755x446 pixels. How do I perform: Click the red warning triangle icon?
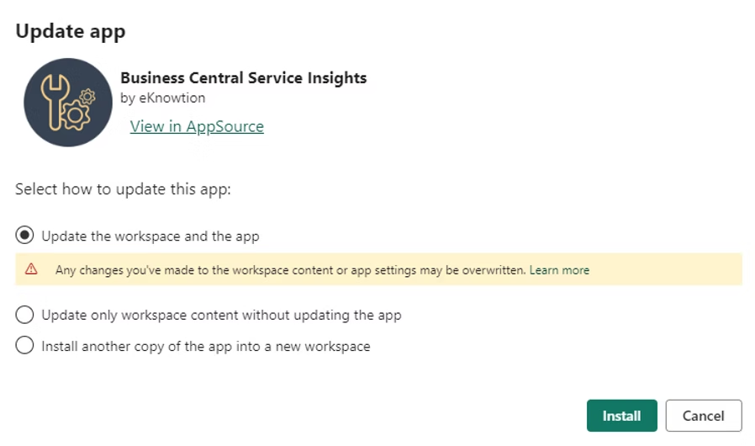(x=31, y=269)
